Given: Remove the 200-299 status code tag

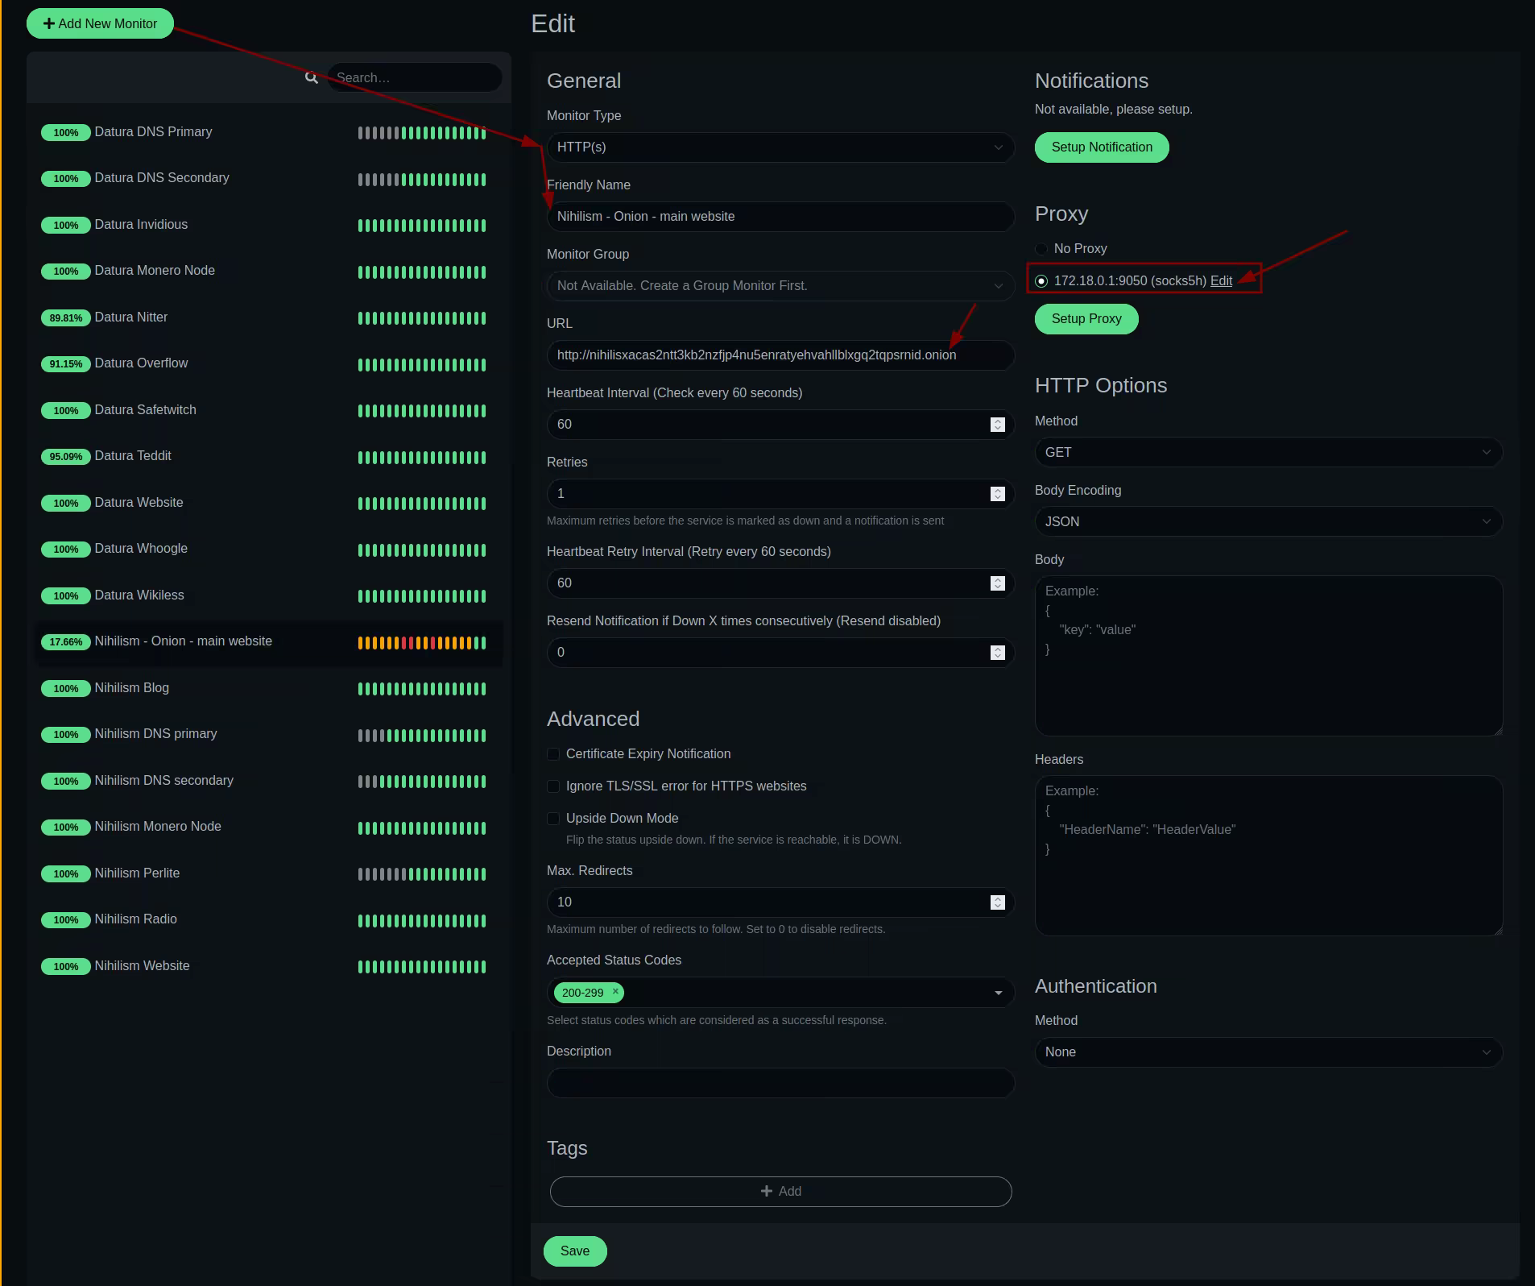Looking at the screenshot, I should pos(615,991).
